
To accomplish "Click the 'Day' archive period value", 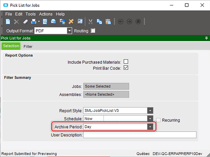I will (88, 127).
